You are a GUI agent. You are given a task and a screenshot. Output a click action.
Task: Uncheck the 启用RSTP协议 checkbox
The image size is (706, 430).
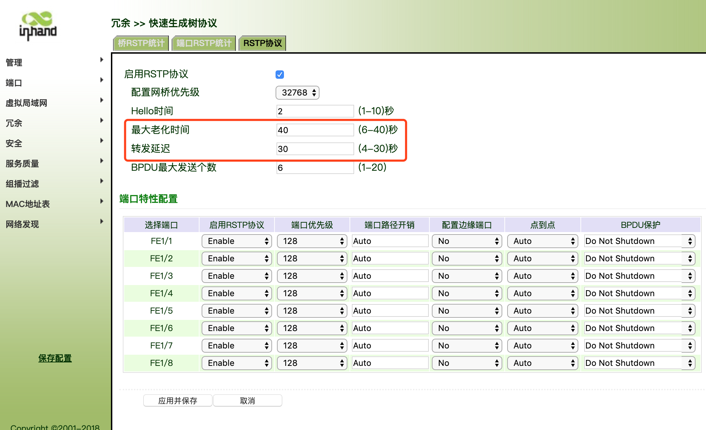pyautogui.click(x=280, y=75)
